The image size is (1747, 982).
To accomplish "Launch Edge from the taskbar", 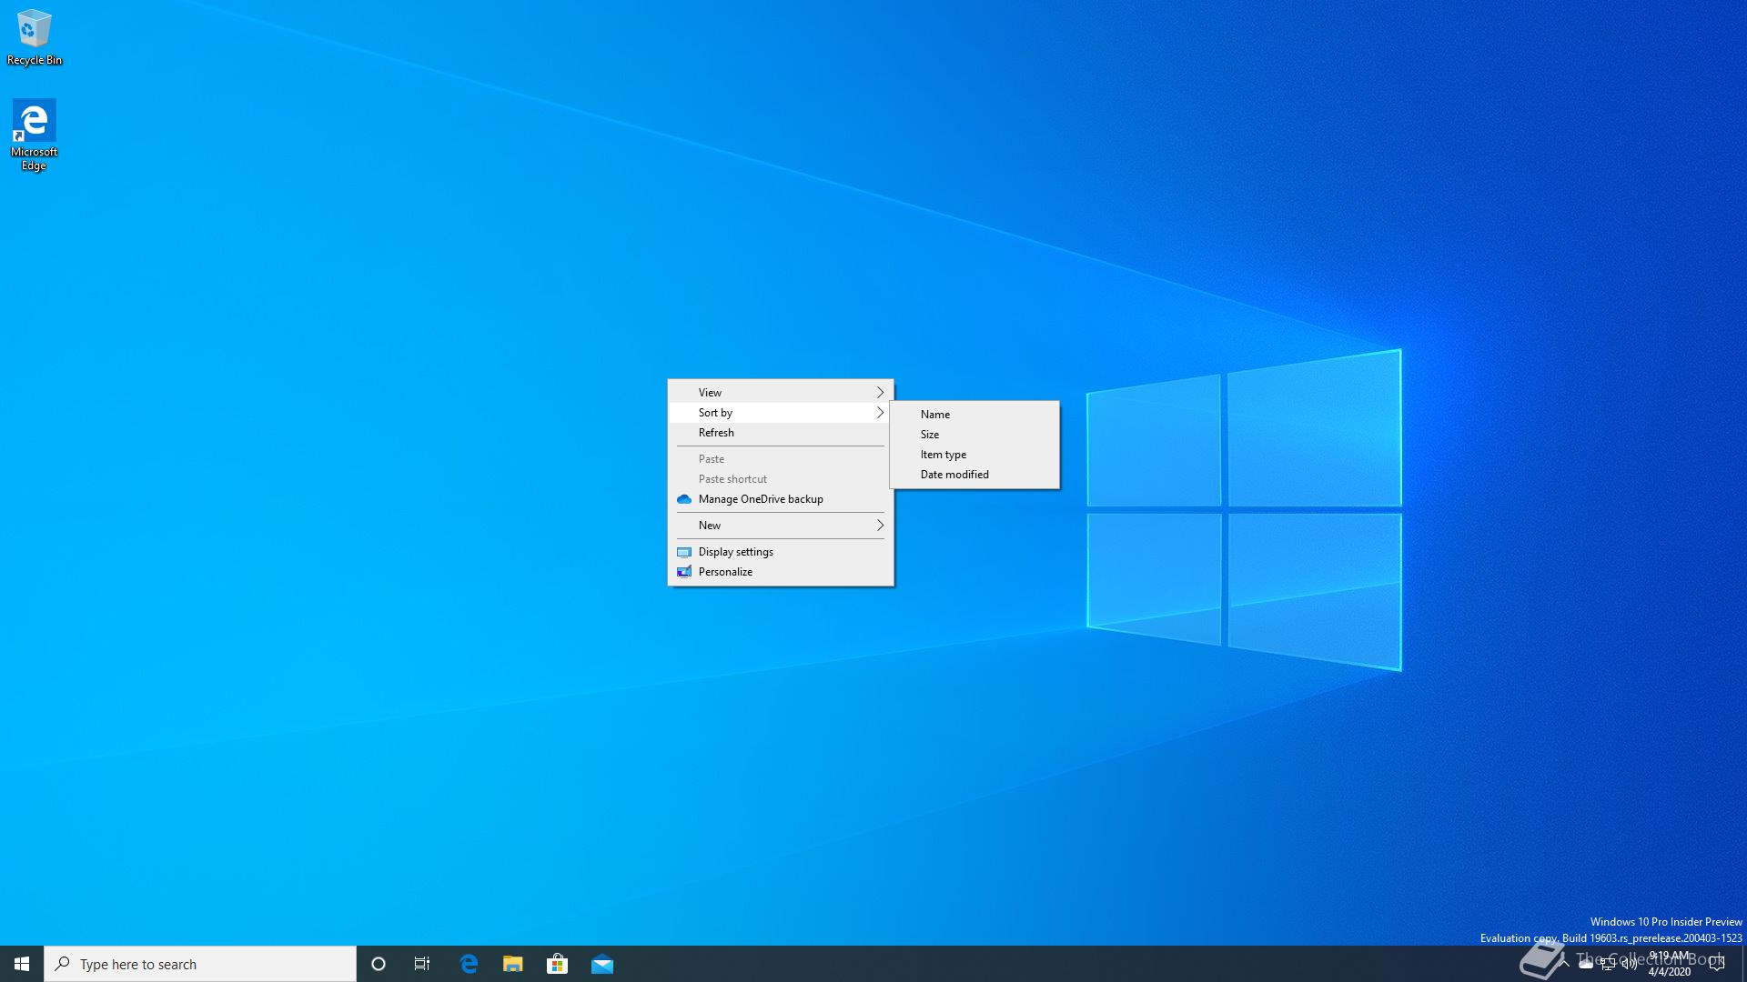I will click(469, 964).
